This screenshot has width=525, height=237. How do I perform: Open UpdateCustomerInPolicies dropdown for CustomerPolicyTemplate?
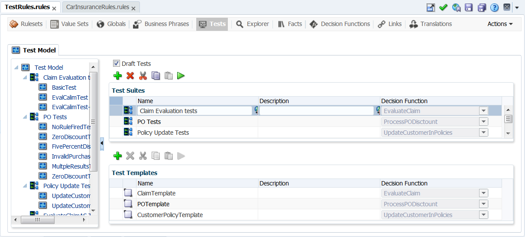click(484, 215)
